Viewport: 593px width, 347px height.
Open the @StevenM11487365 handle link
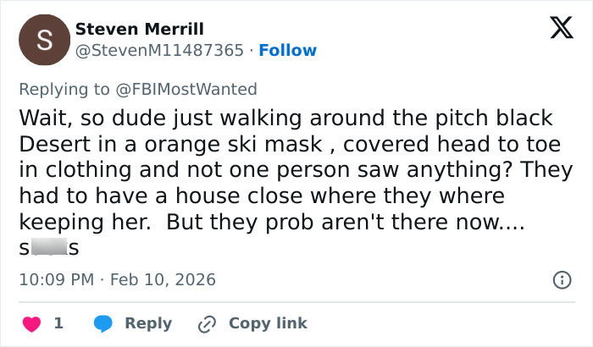pyautogui.click(x=158, y=50)
